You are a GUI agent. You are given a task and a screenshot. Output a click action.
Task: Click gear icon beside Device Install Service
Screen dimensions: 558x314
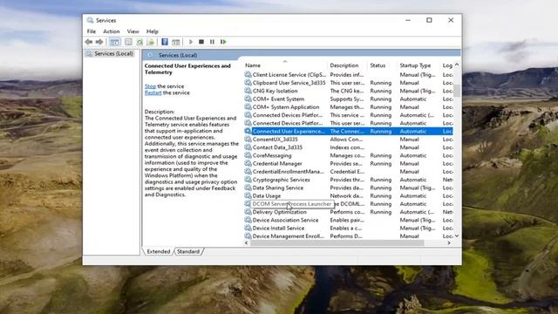click(x=248, y=229)
